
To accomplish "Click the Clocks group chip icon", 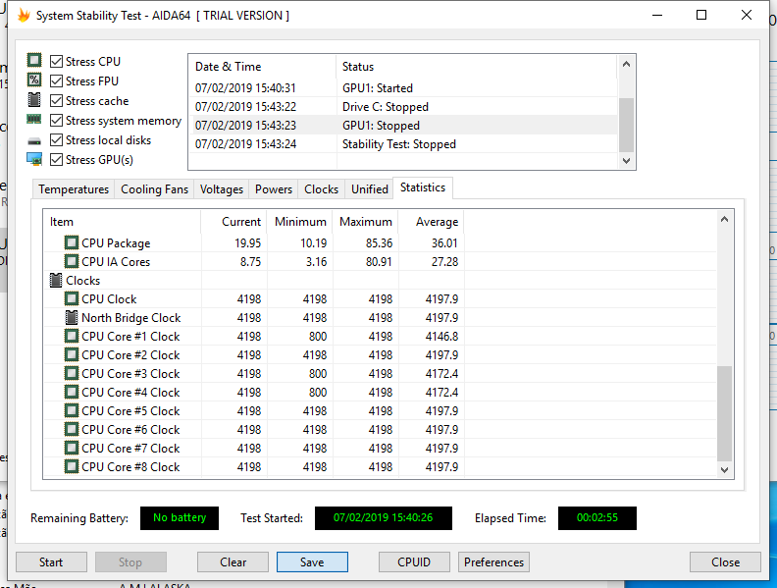I will [56, 280].
